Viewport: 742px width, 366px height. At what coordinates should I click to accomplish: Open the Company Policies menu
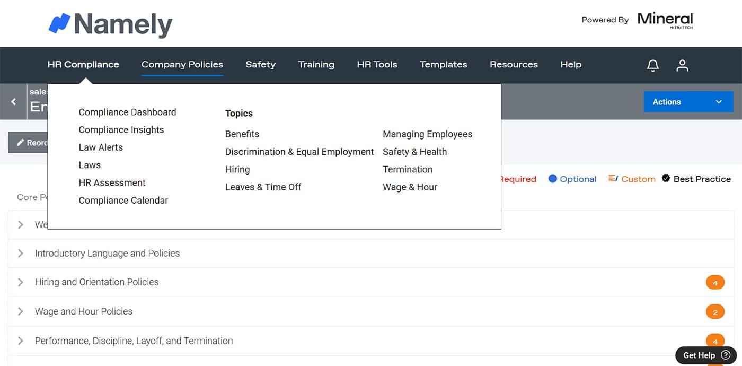tap(182, 65)
